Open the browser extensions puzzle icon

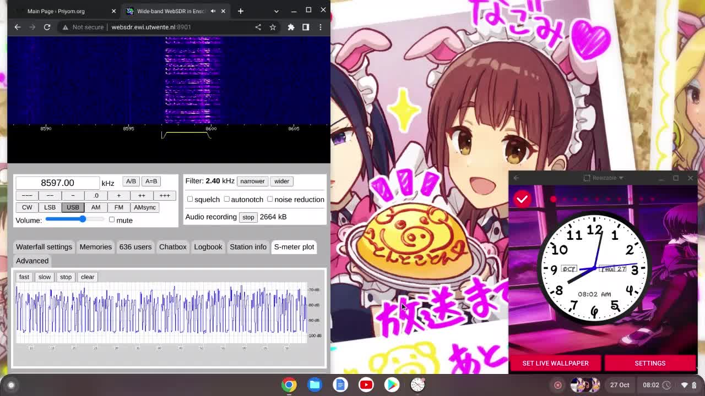[291, 27]
